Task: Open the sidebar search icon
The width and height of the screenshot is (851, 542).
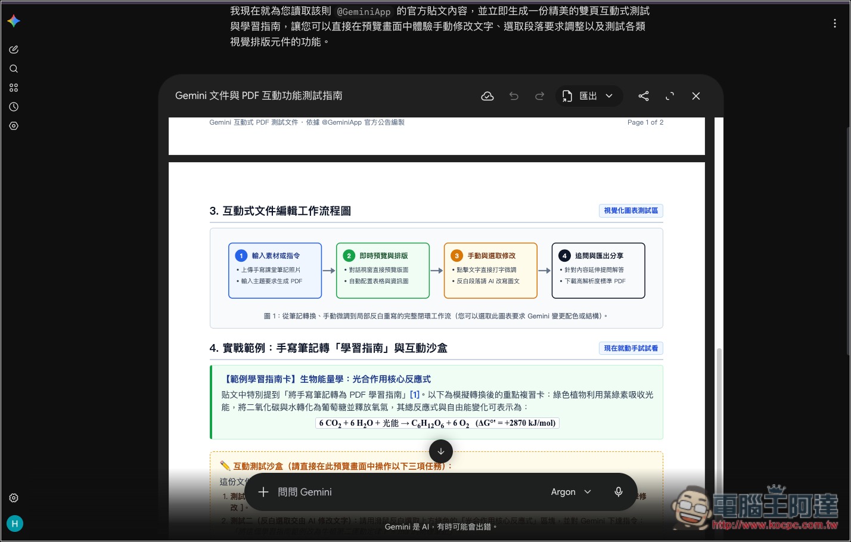Action: (14, 69)
